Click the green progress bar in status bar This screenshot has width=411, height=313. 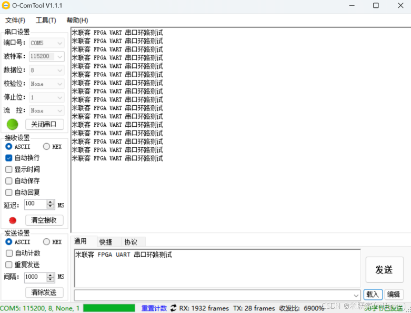point(109,308)
